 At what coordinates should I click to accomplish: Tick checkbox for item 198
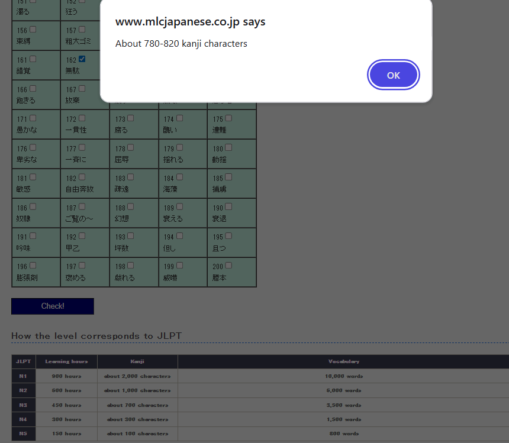click(130, 266)
